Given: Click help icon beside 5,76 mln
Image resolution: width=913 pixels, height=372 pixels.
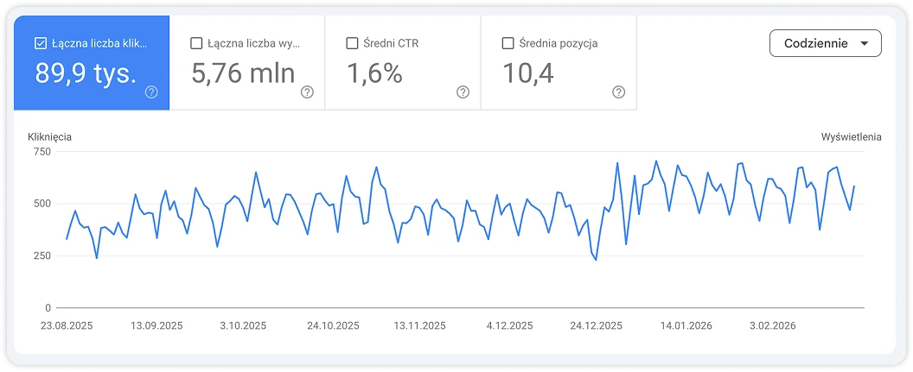Looking at the screenshot, I should coord(307,92).
